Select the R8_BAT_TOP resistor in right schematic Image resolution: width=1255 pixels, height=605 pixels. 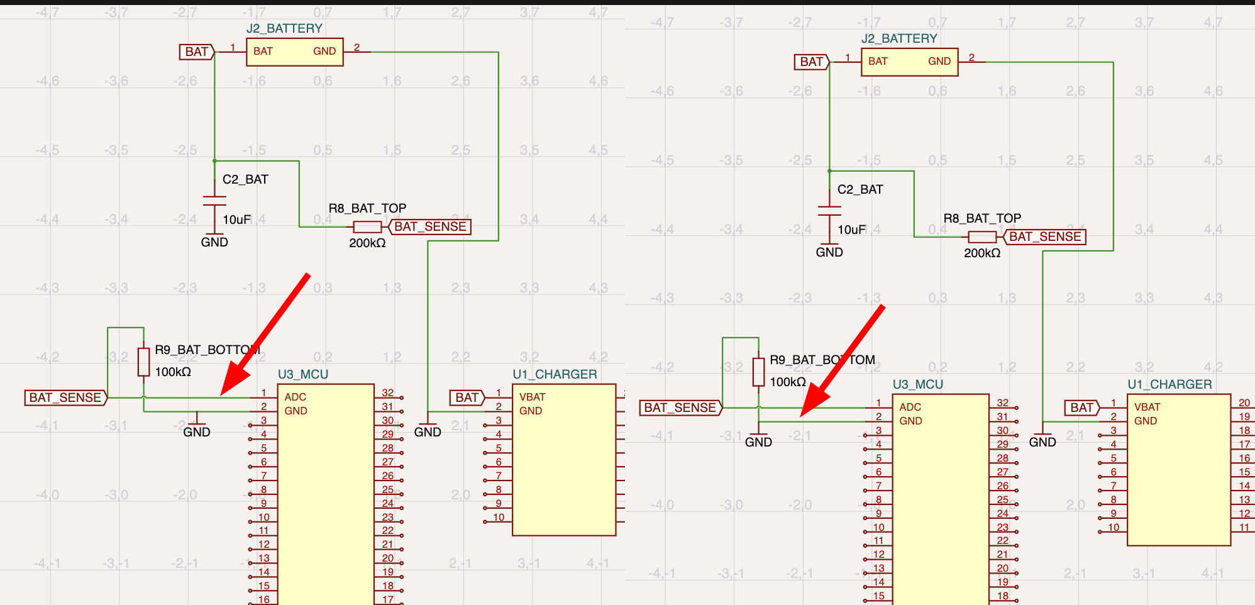pos(982,236)
